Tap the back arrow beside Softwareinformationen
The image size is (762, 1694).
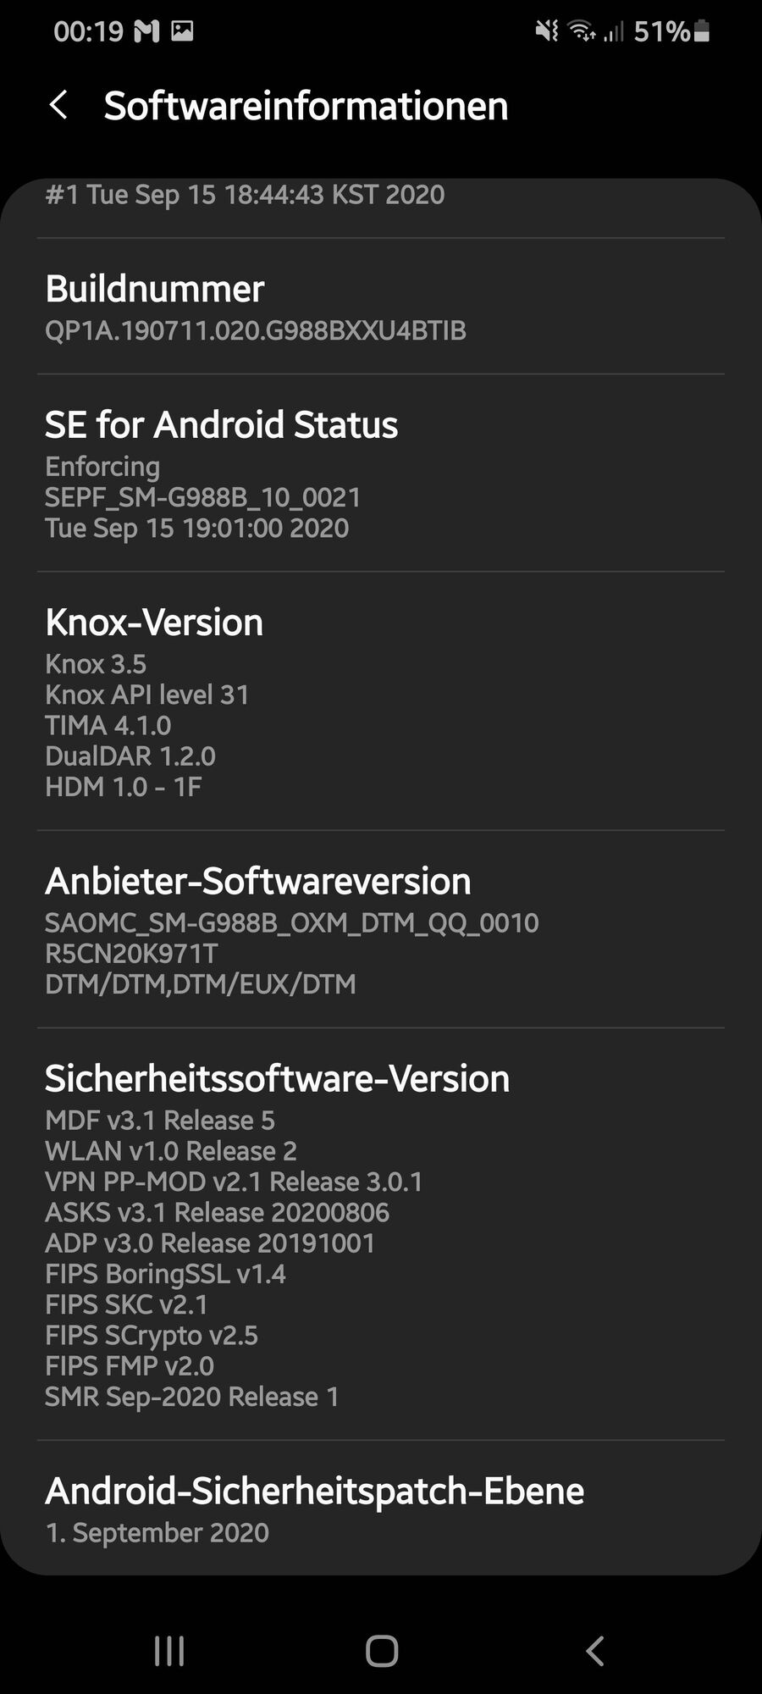pos(58,106)
